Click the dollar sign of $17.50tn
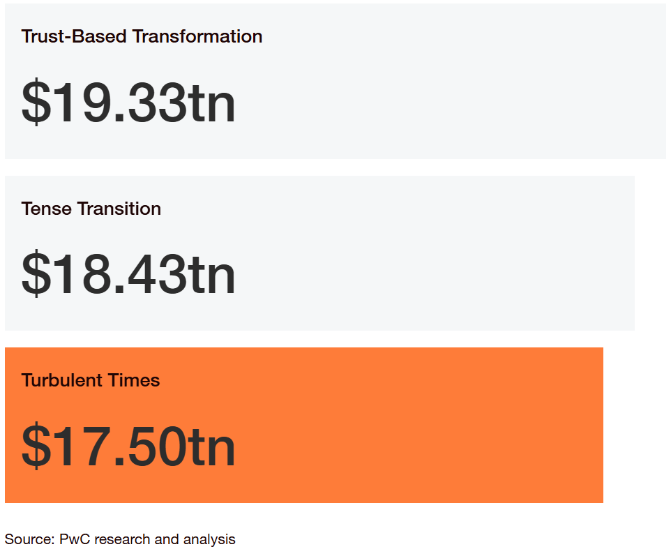Image resolution: width=671 pixels, height=556 pixels. tap(36, 445)
